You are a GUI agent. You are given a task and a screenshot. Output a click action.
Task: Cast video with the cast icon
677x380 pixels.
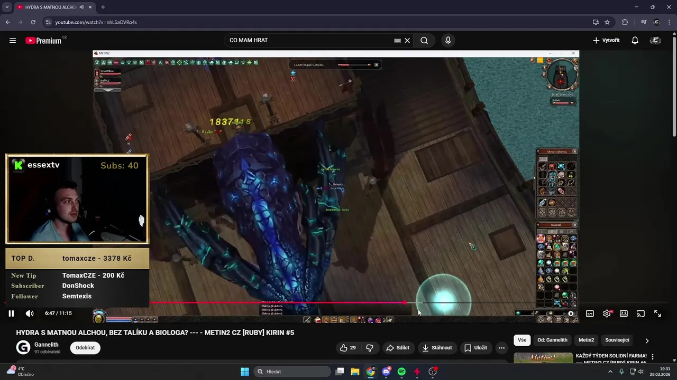[x=641, y=313]
